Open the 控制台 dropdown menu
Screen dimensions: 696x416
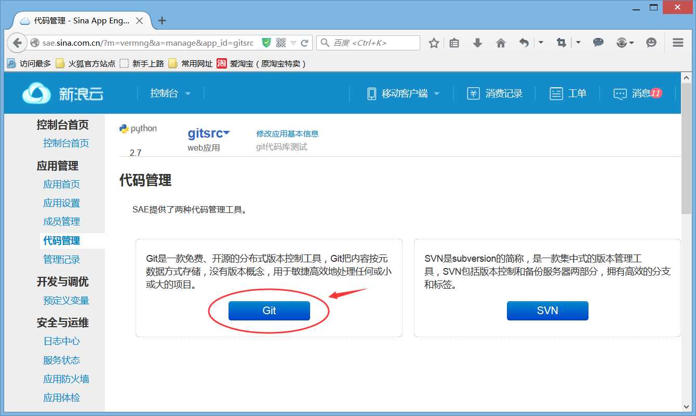[x=171, y=92]
